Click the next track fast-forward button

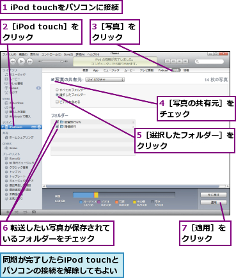(x=29, y=61)
